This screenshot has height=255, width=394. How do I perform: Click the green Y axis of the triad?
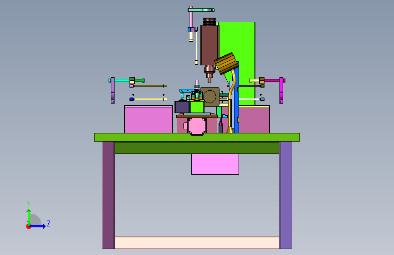tap(29, 217)
